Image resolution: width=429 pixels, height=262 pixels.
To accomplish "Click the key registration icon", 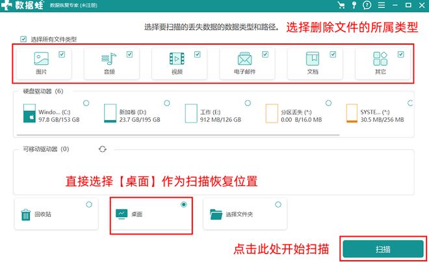I will [x=354, y=5].
